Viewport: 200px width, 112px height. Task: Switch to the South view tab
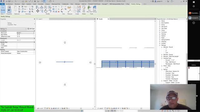click(x=101, y=19)
